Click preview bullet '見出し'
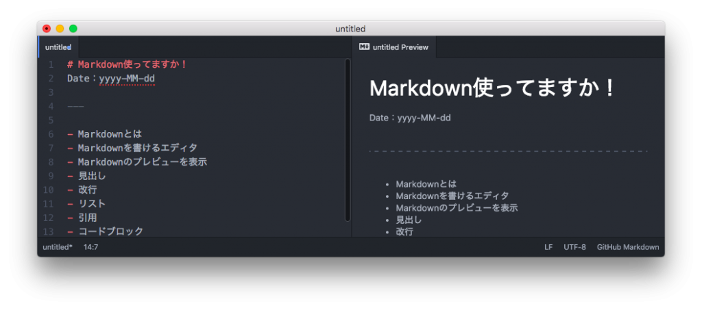Image resolution: width=702 pixels, height=310 pixels. [x=409, y=220]
